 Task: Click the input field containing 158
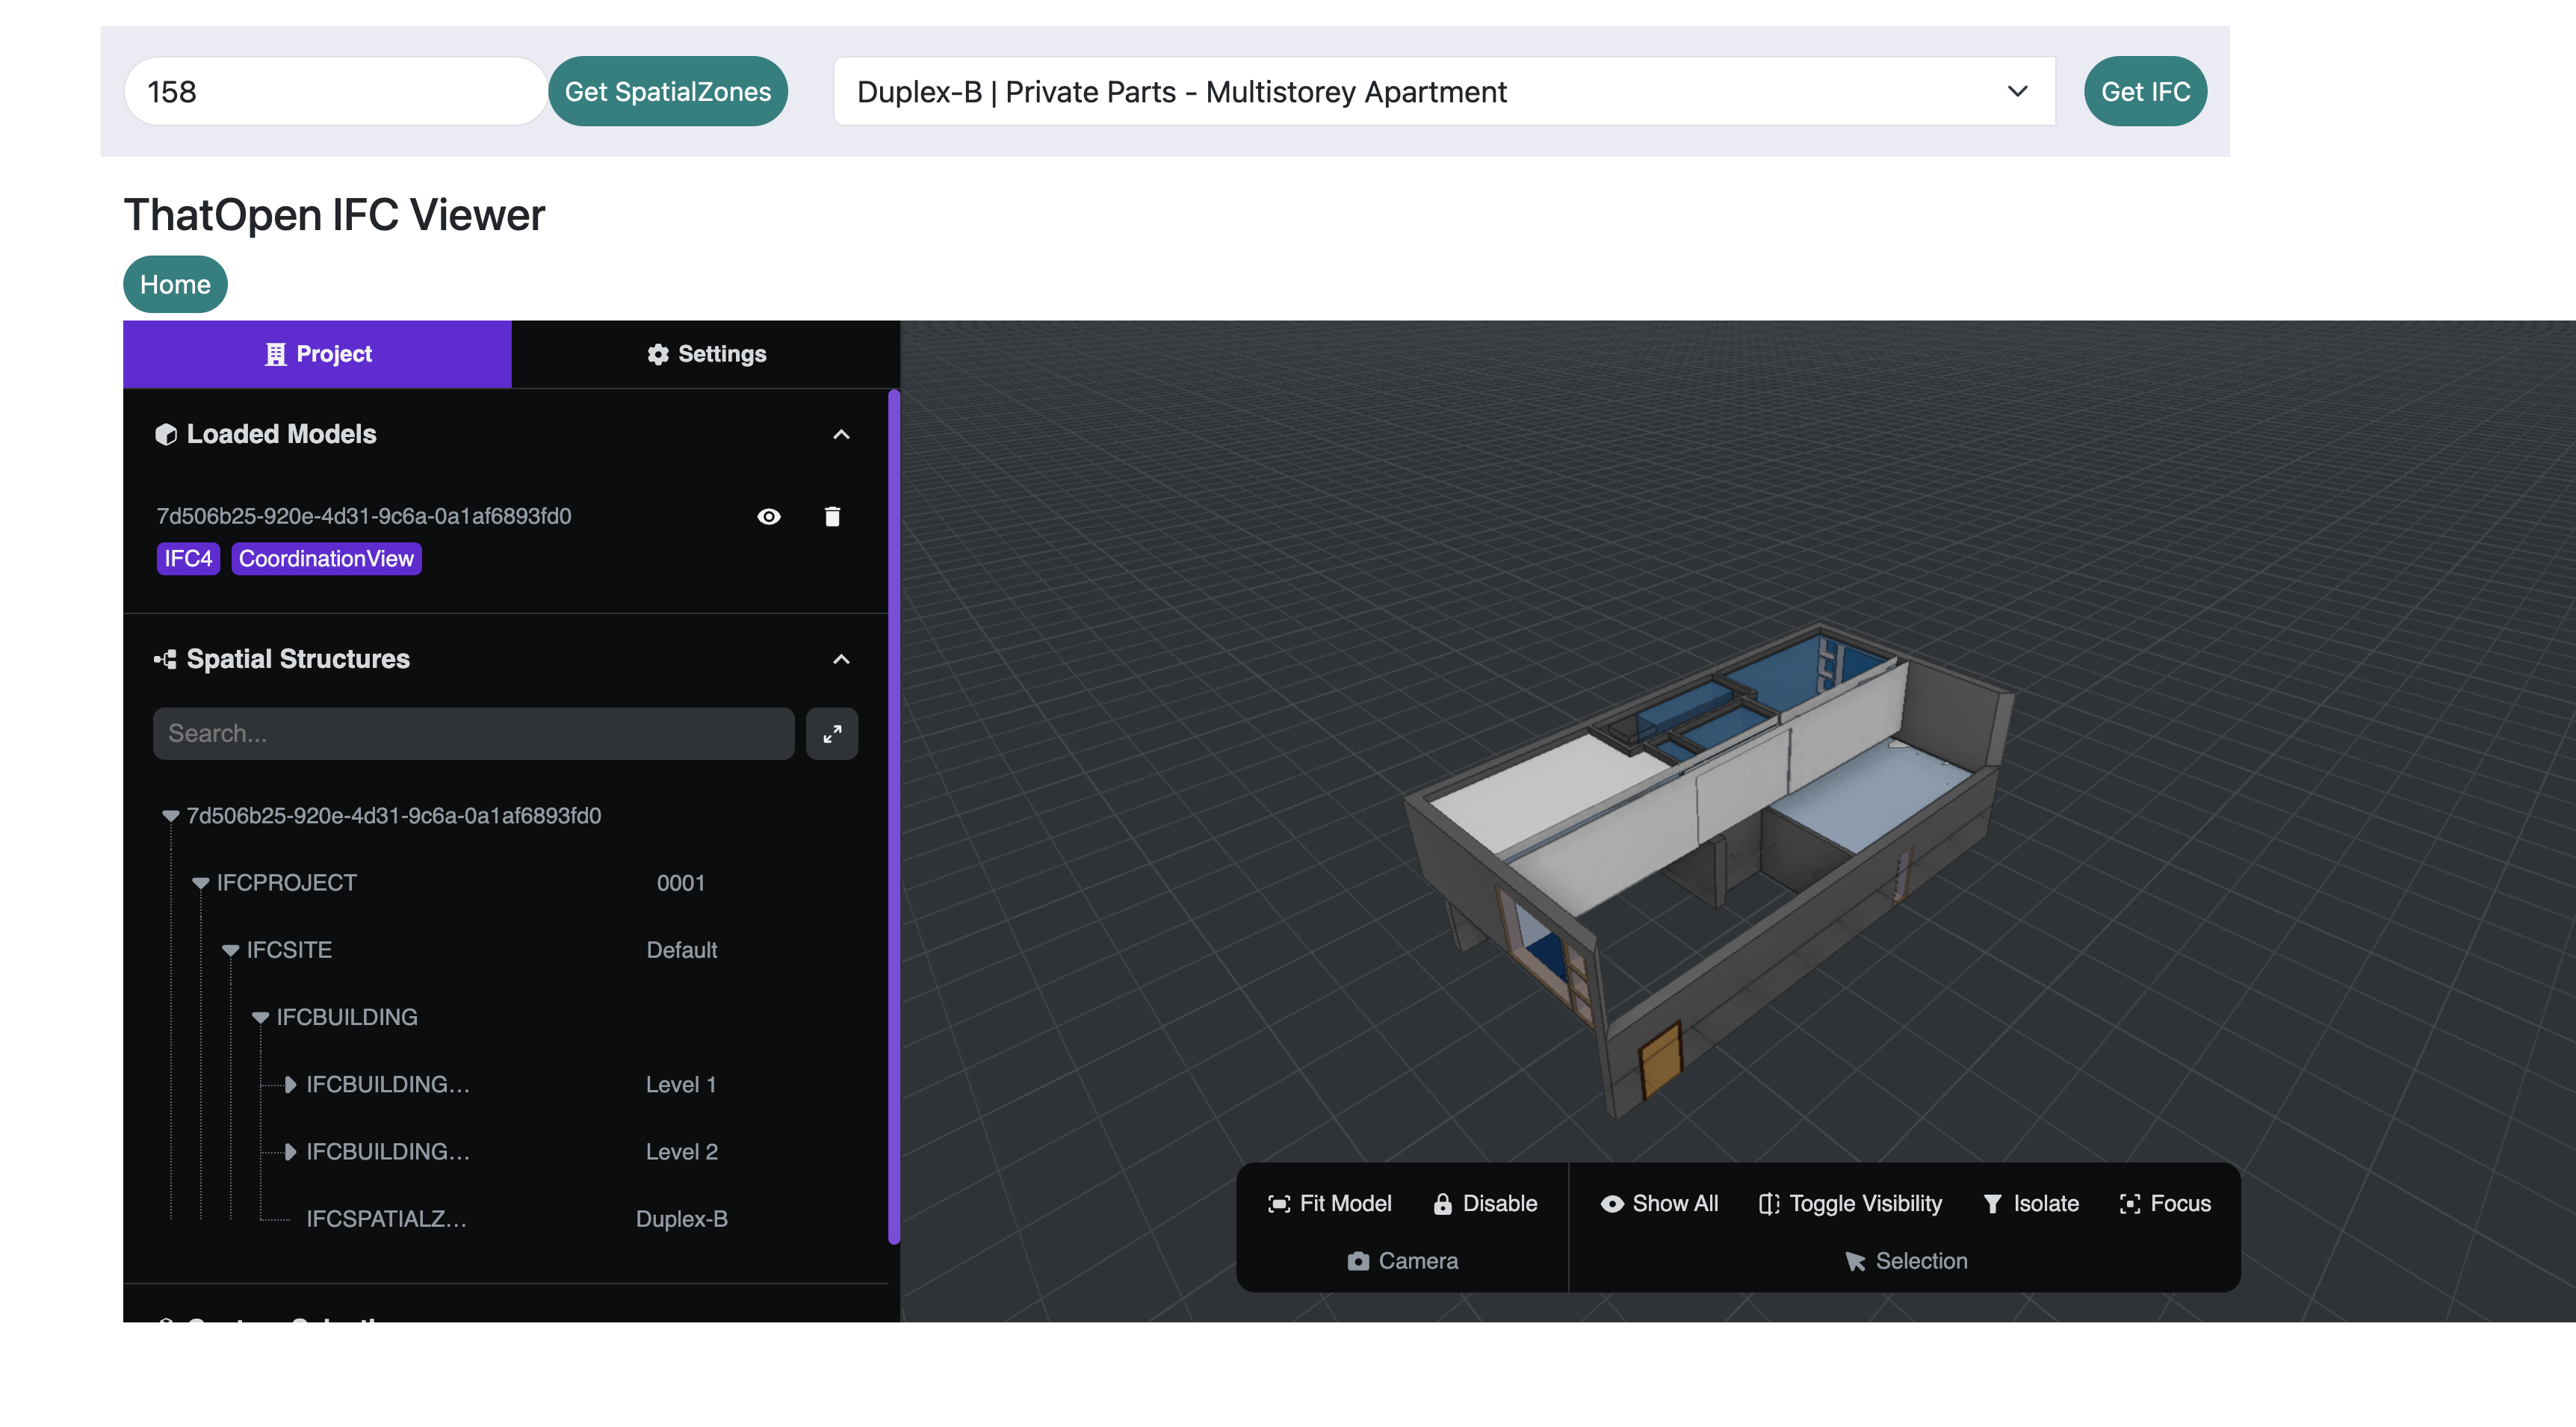pyautogui.click(x=335, y=91)
